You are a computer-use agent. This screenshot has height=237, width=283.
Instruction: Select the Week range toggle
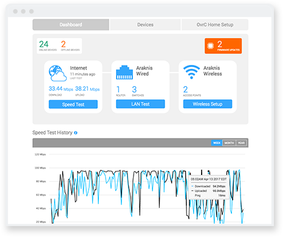coord(217,143)
